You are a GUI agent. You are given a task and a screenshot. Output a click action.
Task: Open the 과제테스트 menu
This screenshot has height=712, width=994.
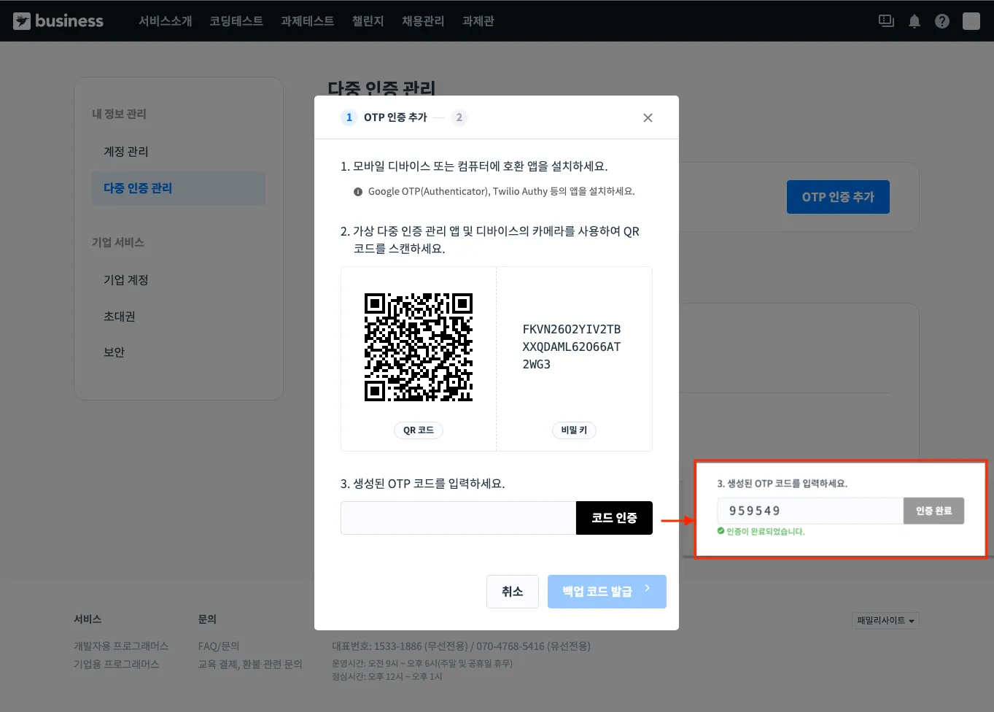pos(308,21)
